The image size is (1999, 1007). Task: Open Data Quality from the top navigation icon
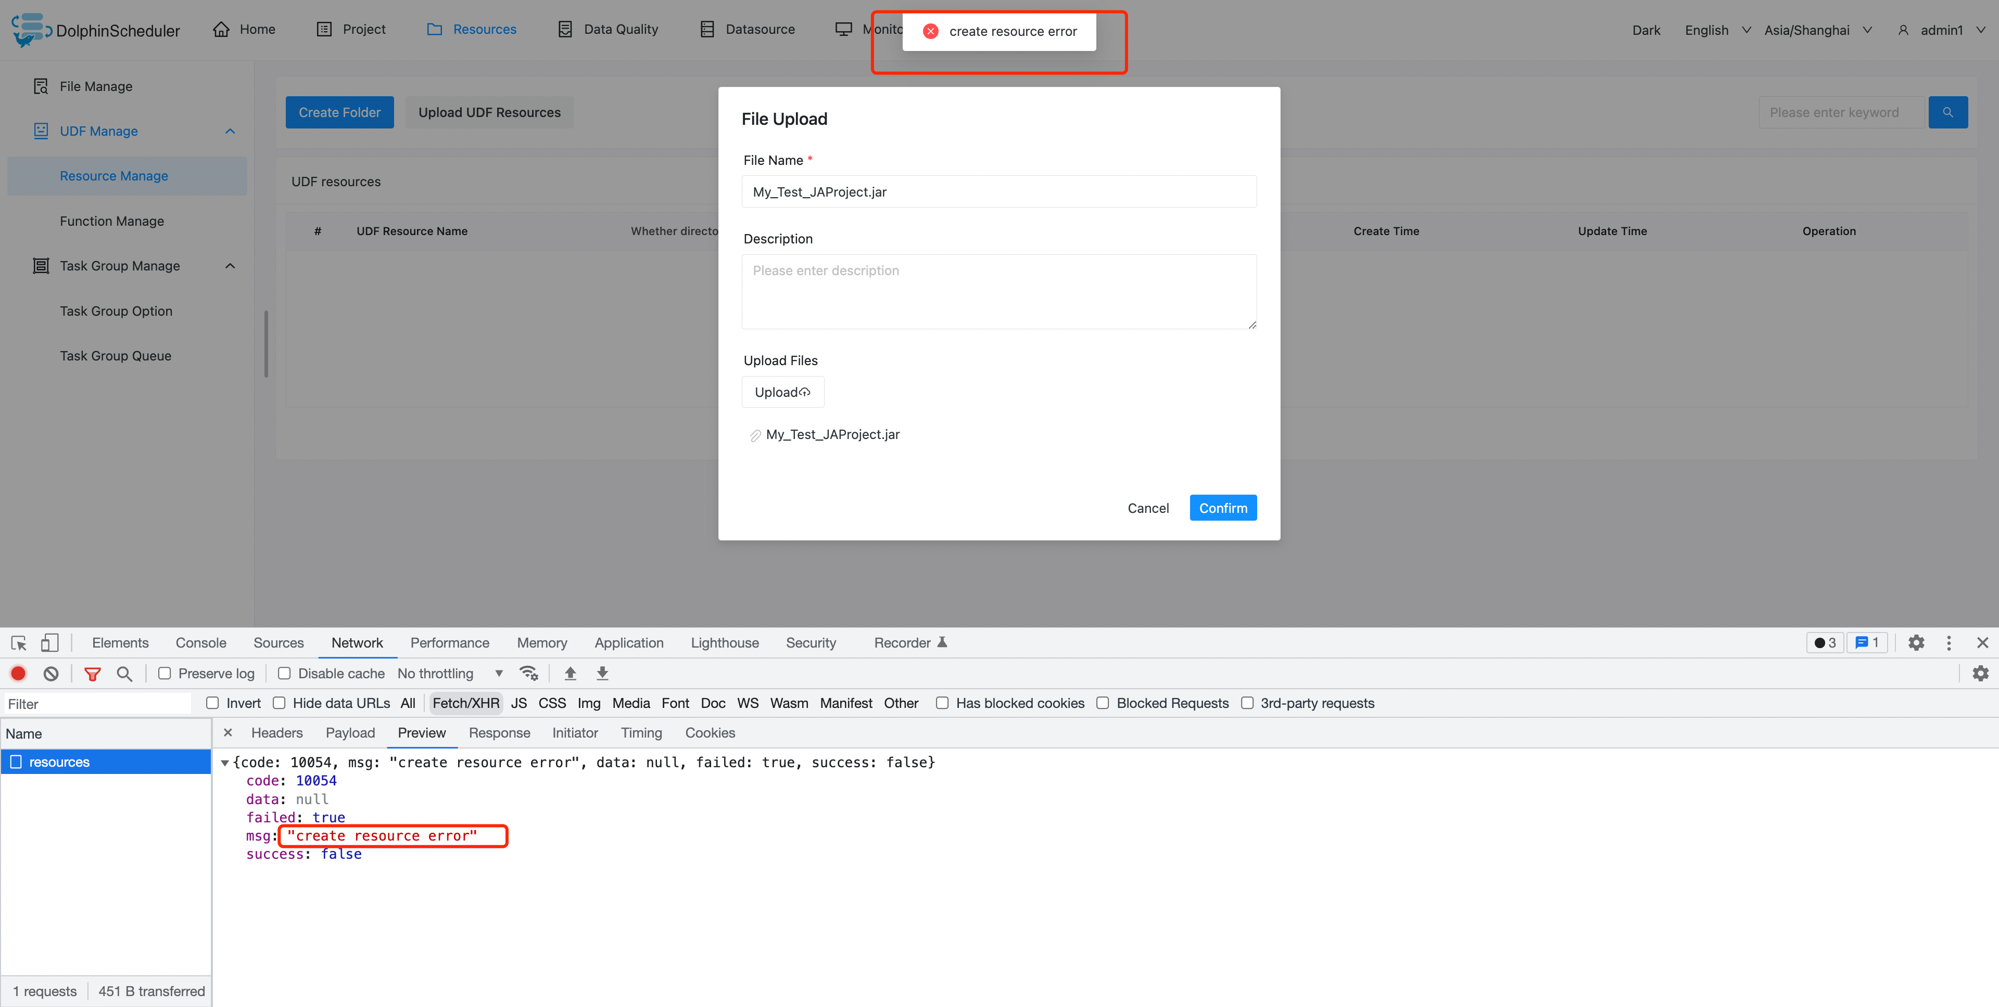[x=566, y=29]
